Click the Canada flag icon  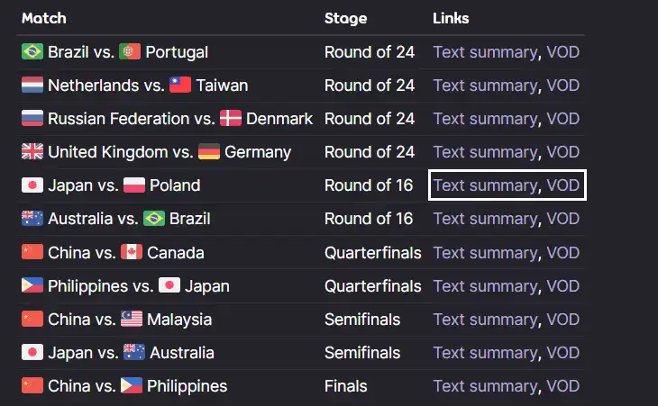132,252
